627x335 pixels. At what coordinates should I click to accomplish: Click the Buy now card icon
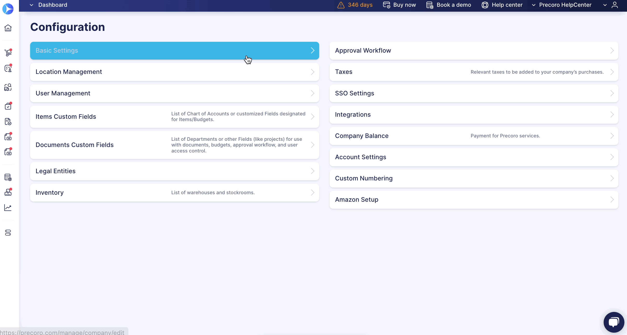(386, 5)
